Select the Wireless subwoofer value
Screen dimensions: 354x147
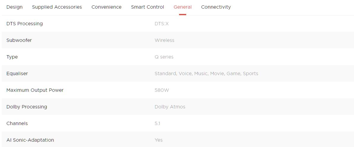(x=164, y=40)
